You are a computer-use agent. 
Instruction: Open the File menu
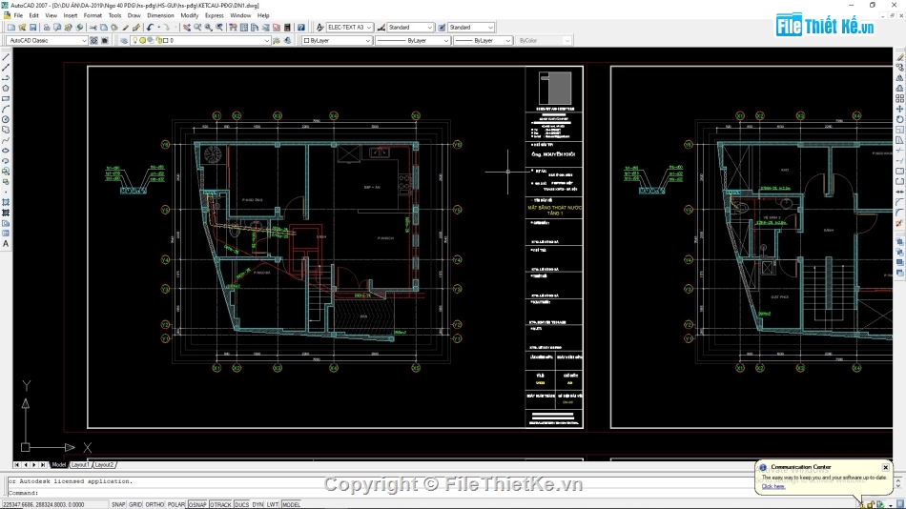[x=18, y=15]
